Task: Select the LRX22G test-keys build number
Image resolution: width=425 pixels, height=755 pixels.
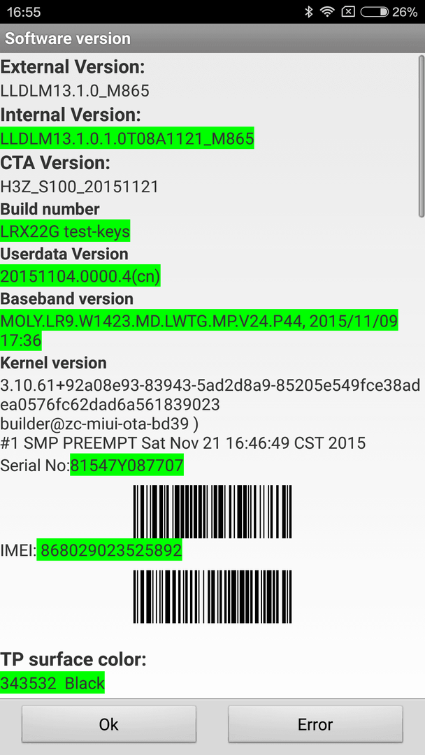Action: coord(65,231)
